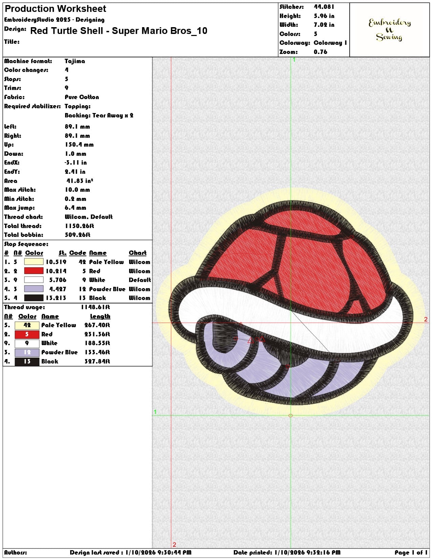Click stitch count '13,213' for Black

coord(56,298)
